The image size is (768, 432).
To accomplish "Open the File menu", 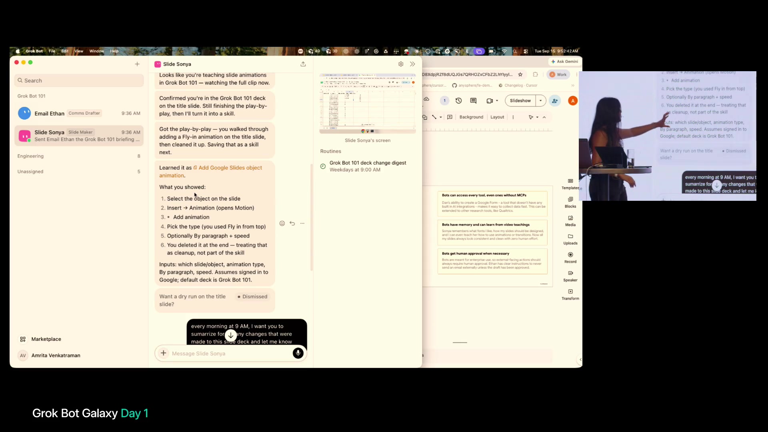I will [x=52, y=51].
